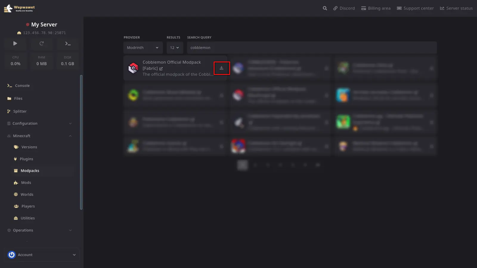Open the Files page in sidebar
Viewport: 477px width, 268px height.
click(18, 98)
